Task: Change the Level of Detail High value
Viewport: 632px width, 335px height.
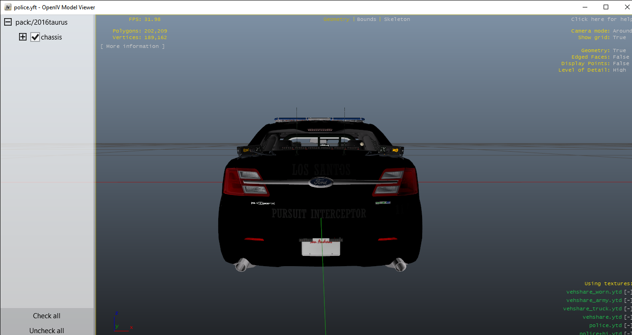Action: 619,70
